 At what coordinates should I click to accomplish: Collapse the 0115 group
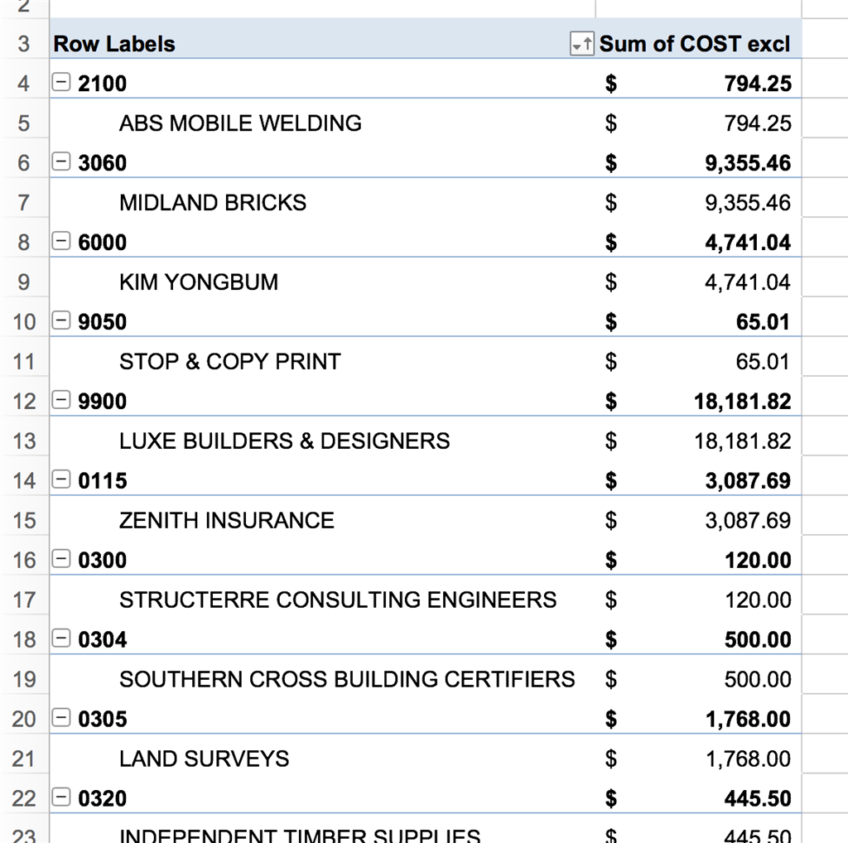coord(61,479)
